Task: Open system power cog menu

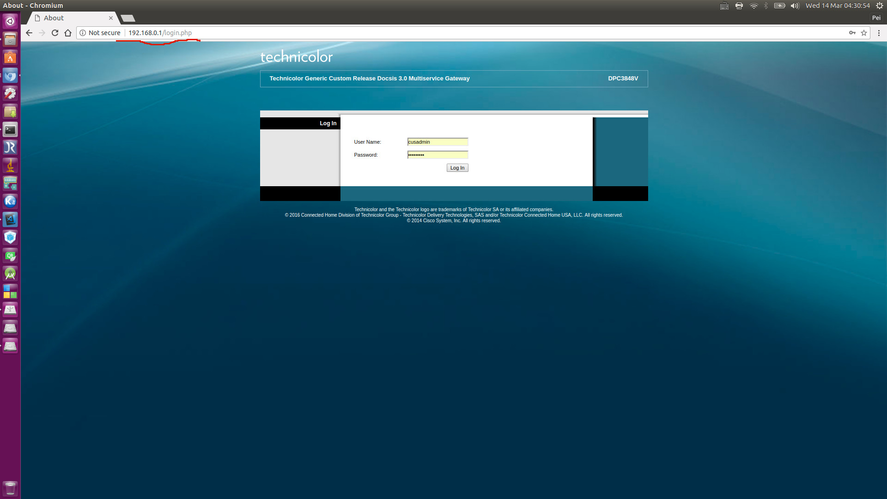Action: [x=879, y=6]
